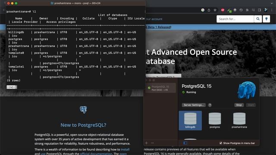This screenshot has width=276, height=155.
Task: Click the bookmark star icon in browser
Action: click(x=215, y=10)
